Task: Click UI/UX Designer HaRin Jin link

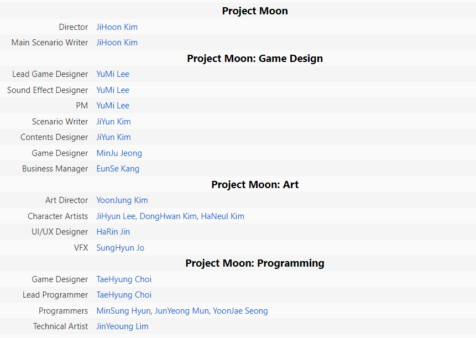Action: click(113, 232)
